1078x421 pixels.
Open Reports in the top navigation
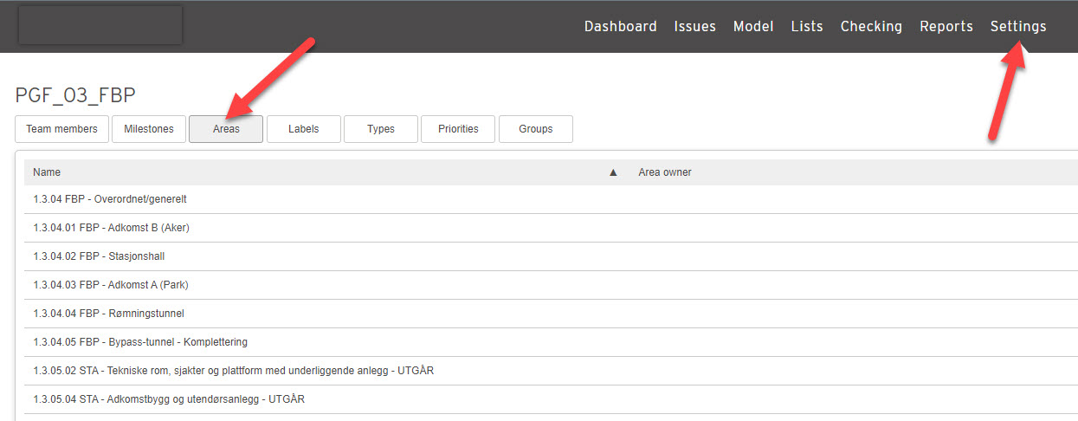pyautogui.click(x=946, y=27)
